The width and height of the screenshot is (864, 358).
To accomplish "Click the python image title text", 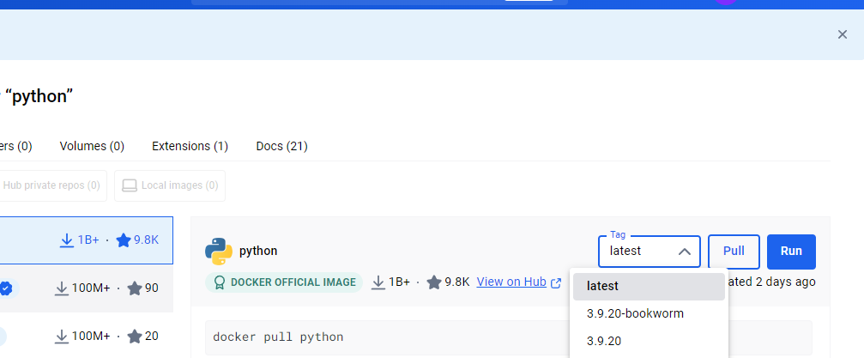I will (258, 251).
